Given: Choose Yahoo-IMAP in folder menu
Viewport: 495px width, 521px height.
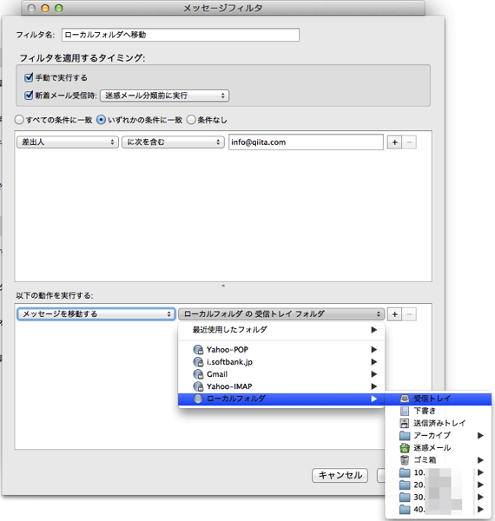Looking at the screenshot, I should (x=281, y=386).
